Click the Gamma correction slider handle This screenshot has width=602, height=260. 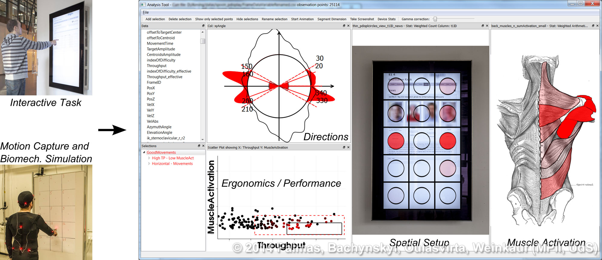click(x=435, y=19)
